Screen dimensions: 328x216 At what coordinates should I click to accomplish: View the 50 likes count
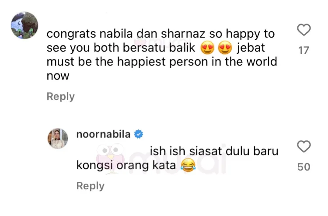tap(304, 167)
